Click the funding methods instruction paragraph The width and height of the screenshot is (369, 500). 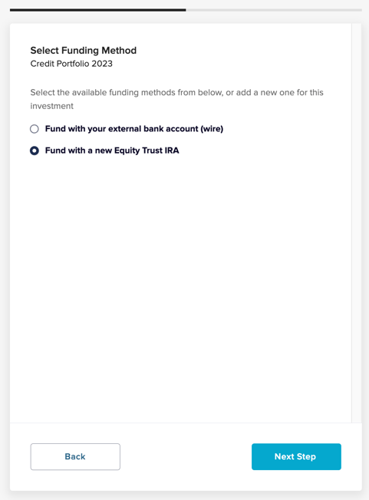pyautogui.click(x=176, y=99)
